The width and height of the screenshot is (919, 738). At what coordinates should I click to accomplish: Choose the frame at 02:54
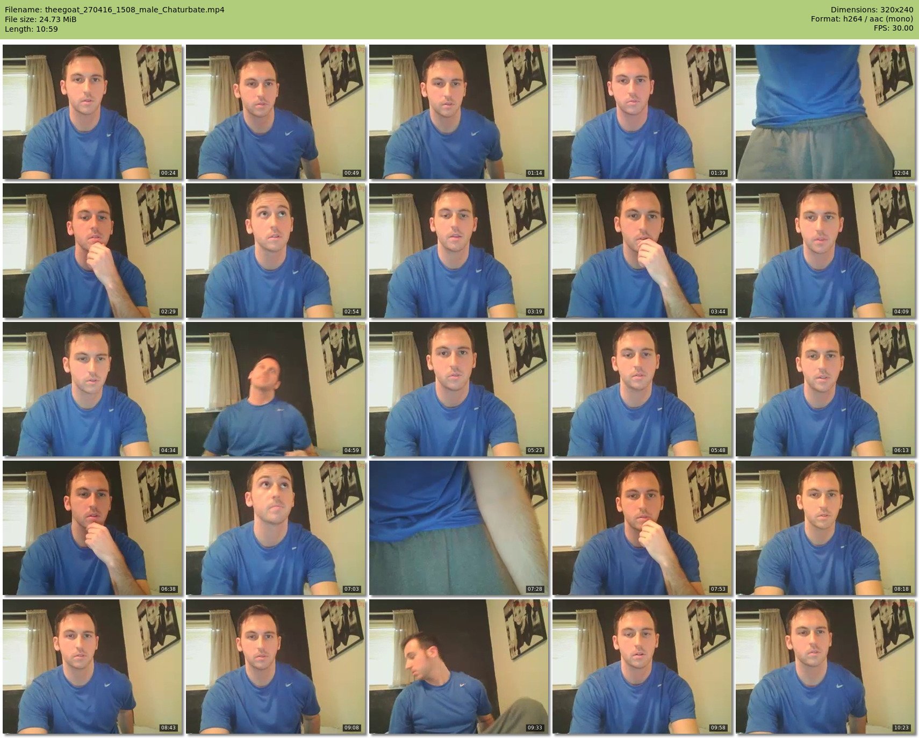(x=276, y=250)
